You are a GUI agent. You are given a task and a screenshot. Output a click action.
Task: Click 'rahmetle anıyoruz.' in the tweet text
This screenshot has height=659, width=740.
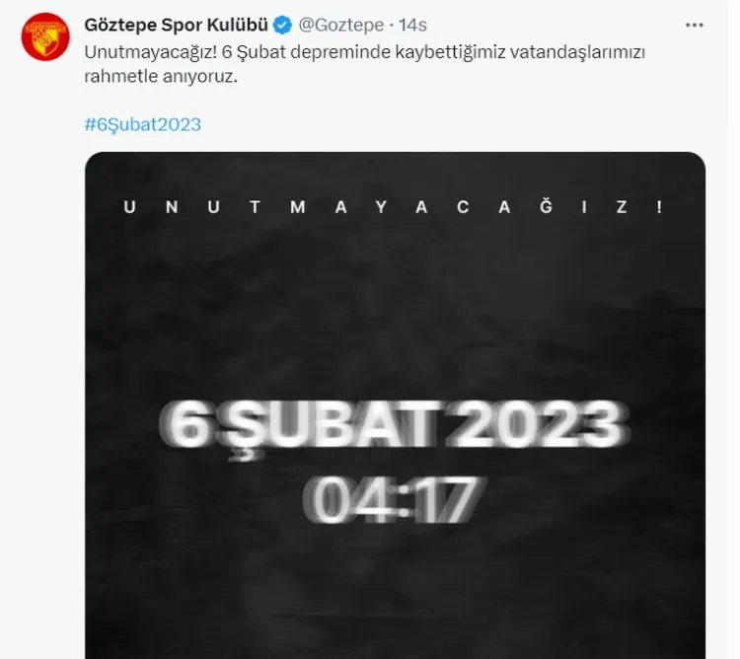pos(161,76)
